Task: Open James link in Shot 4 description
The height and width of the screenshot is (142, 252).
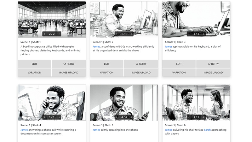Action: pyautogui.click(x=24, y=130)
